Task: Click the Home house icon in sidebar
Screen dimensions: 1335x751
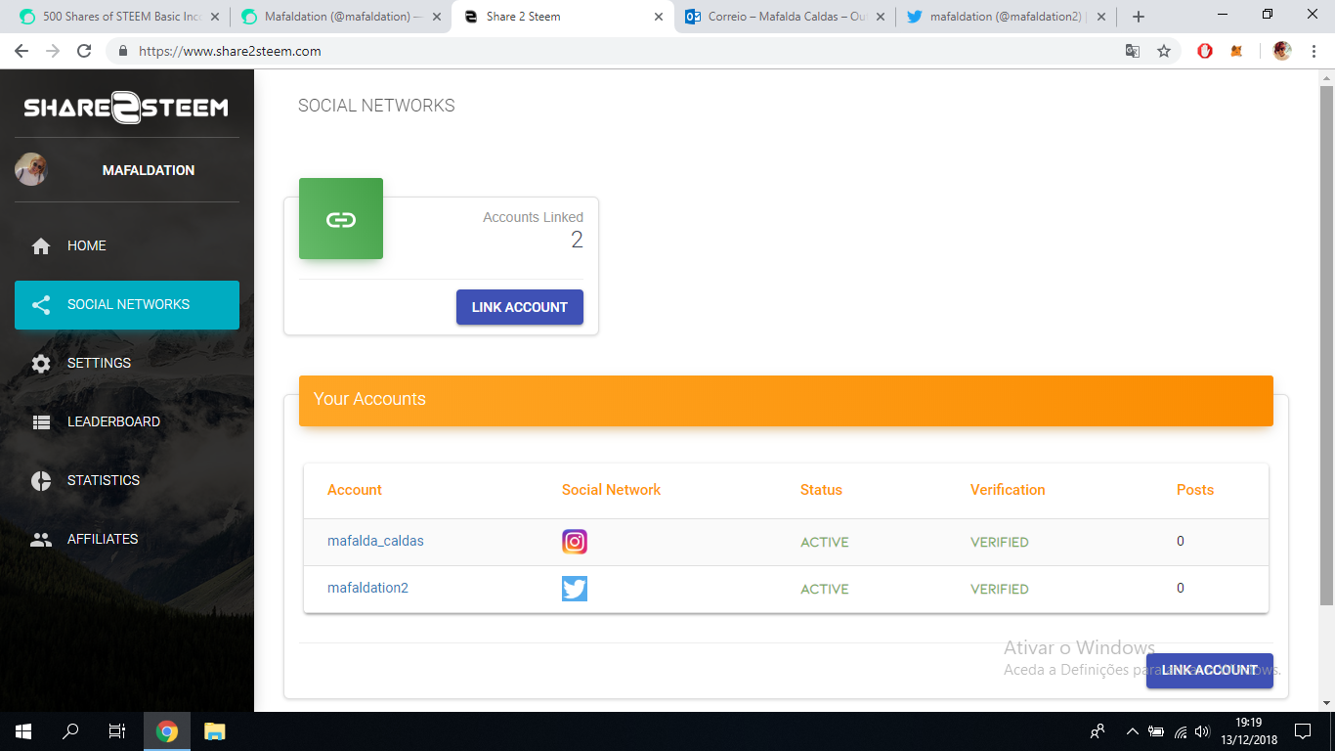Action: click(x=41, y=246)
